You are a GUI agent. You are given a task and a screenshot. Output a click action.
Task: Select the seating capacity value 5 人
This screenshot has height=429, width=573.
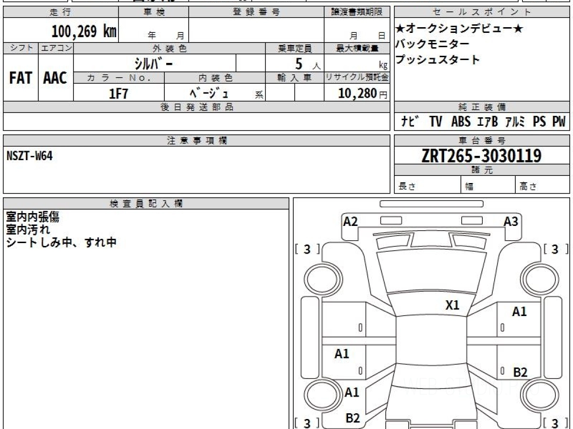[x=308, y=64]
